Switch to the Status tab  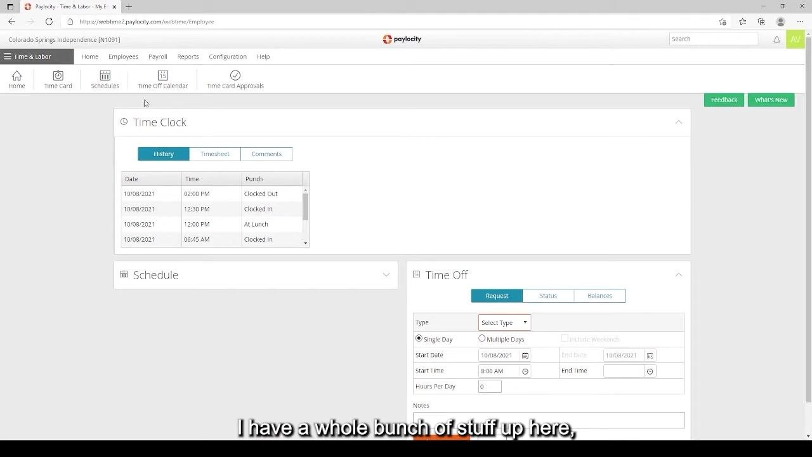548,296
